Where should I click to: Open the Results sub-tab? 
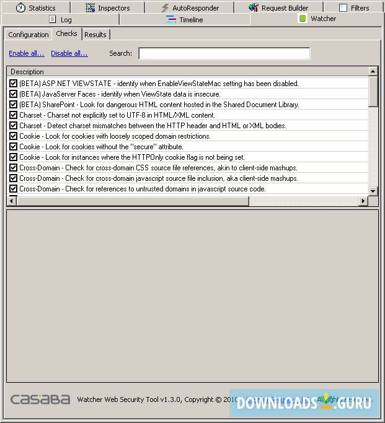(95, 35)
